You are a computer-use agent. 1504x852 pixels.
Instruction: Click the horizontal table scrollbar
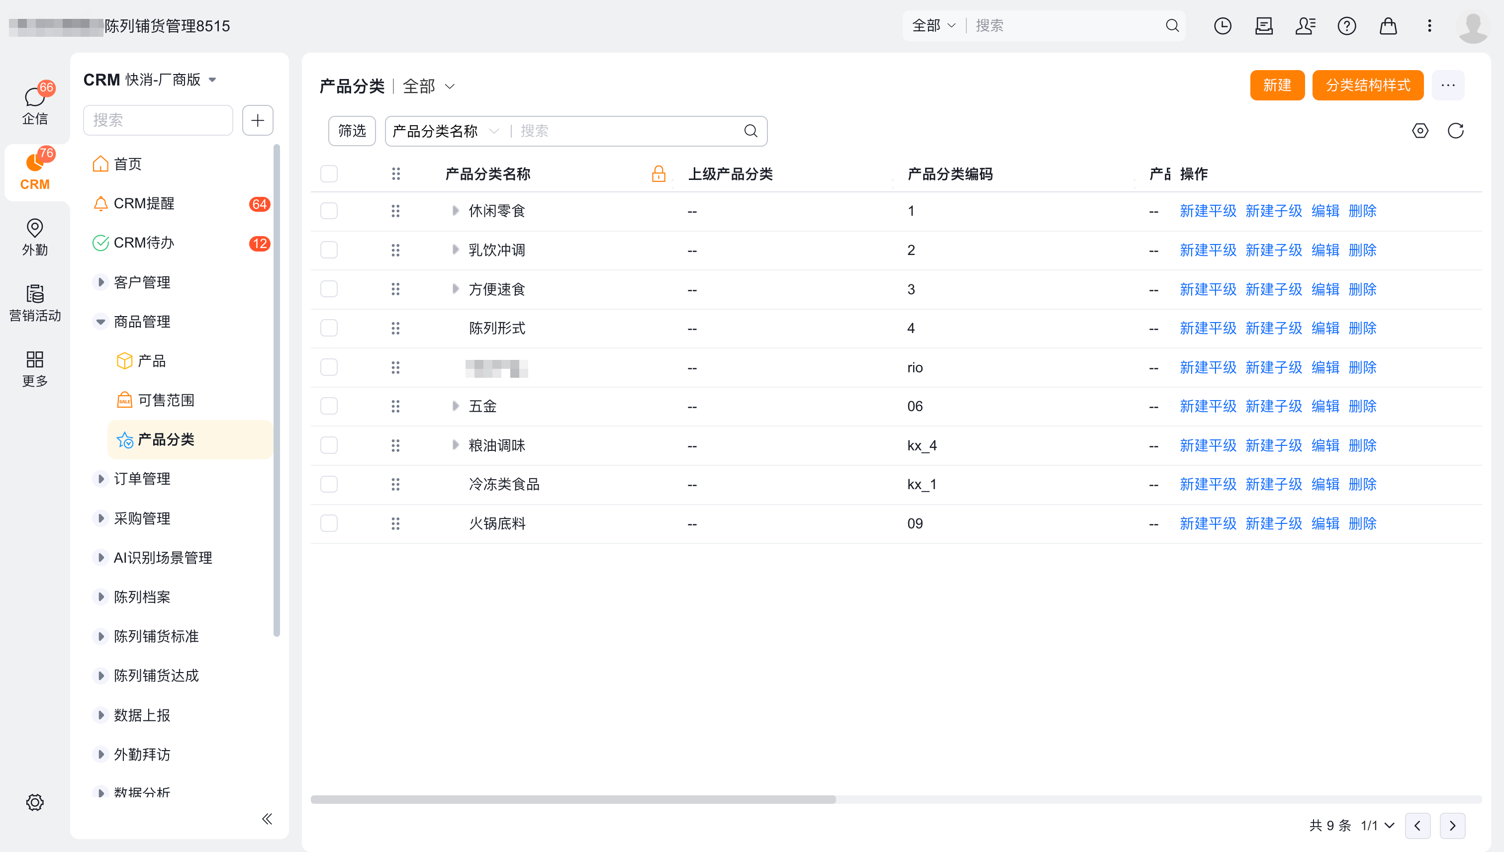573,799
